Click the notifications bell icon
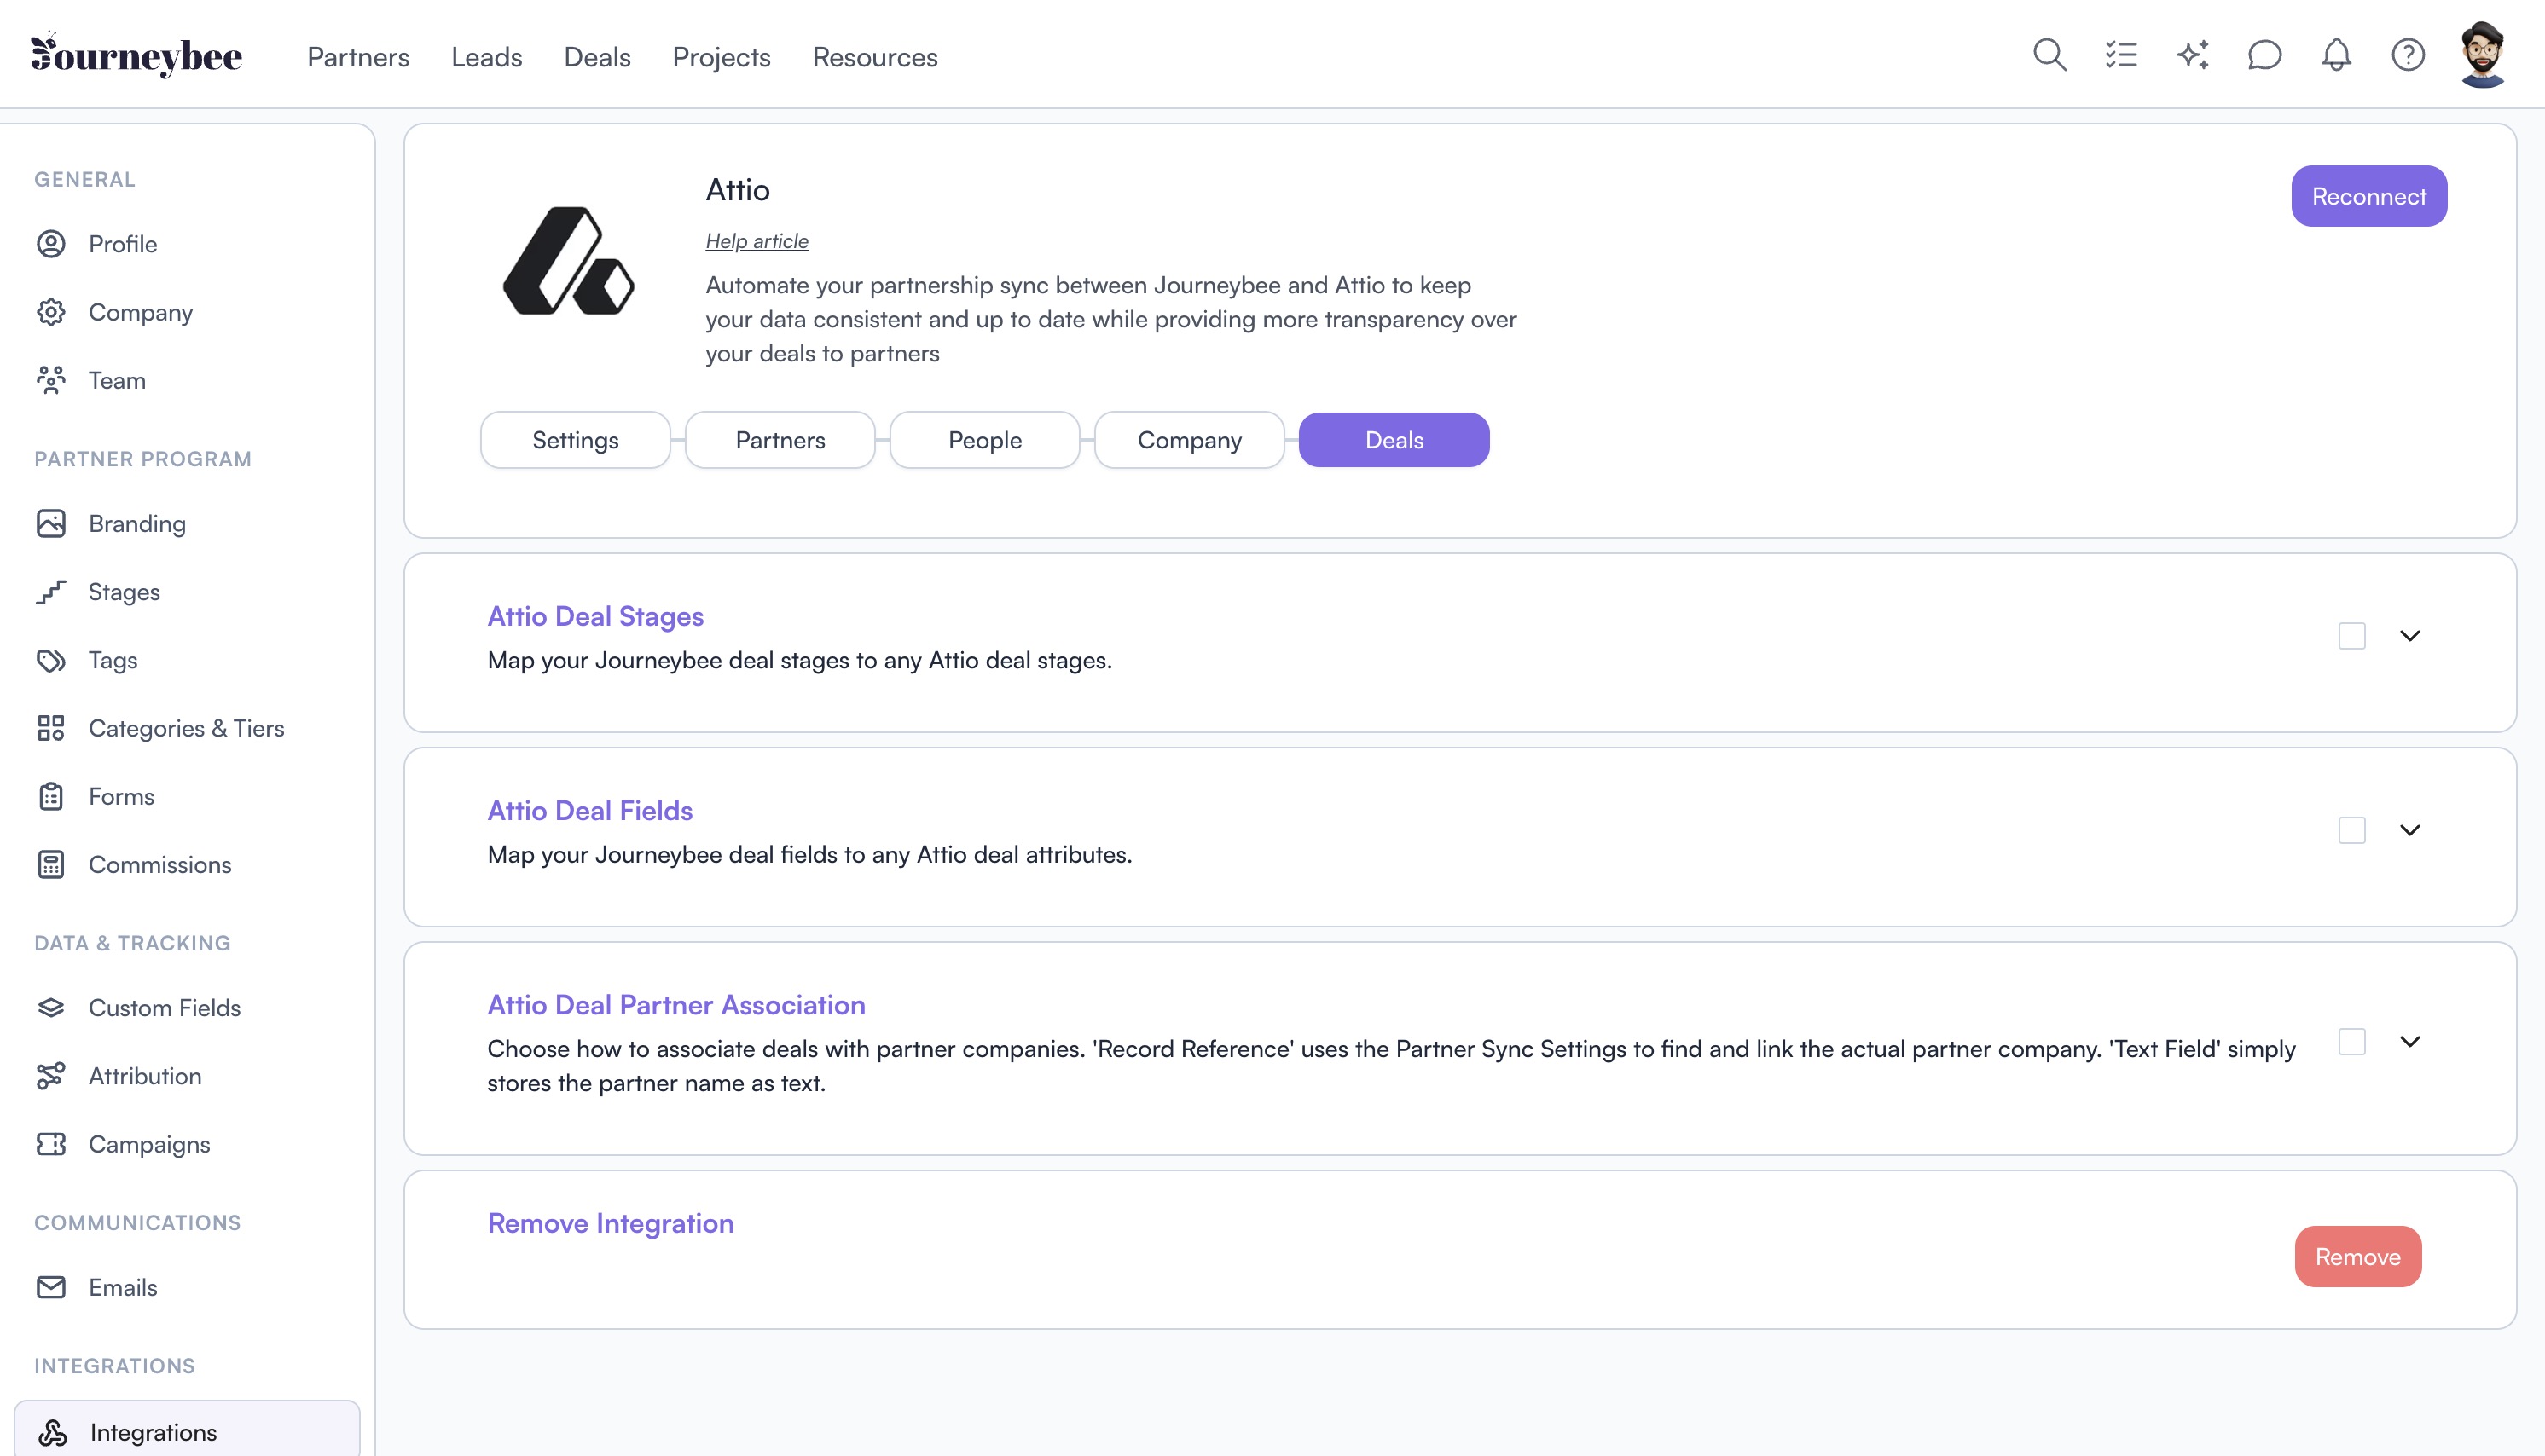 (x=2336, y=55)
